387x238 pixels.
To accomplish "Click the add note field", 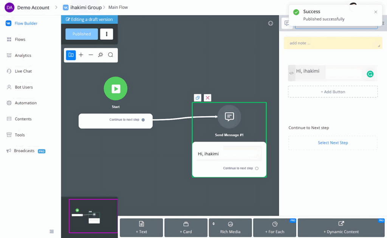I will (333, 43).
